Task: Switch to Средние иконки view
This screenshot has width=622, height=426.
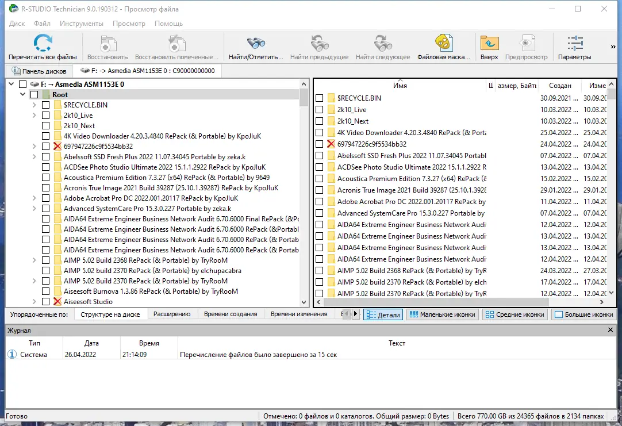Action: point(515,314)
